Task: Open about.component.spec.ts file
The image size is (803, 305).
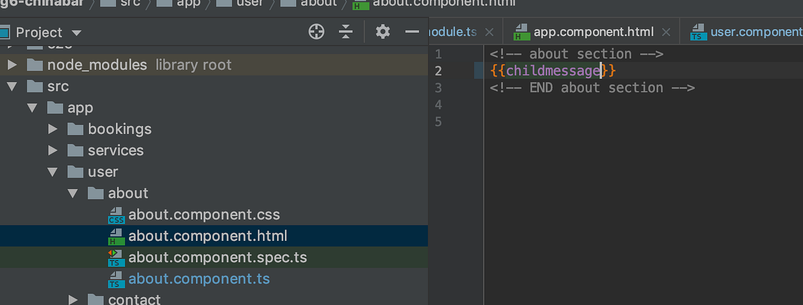Action: click(x=217, y=258)
